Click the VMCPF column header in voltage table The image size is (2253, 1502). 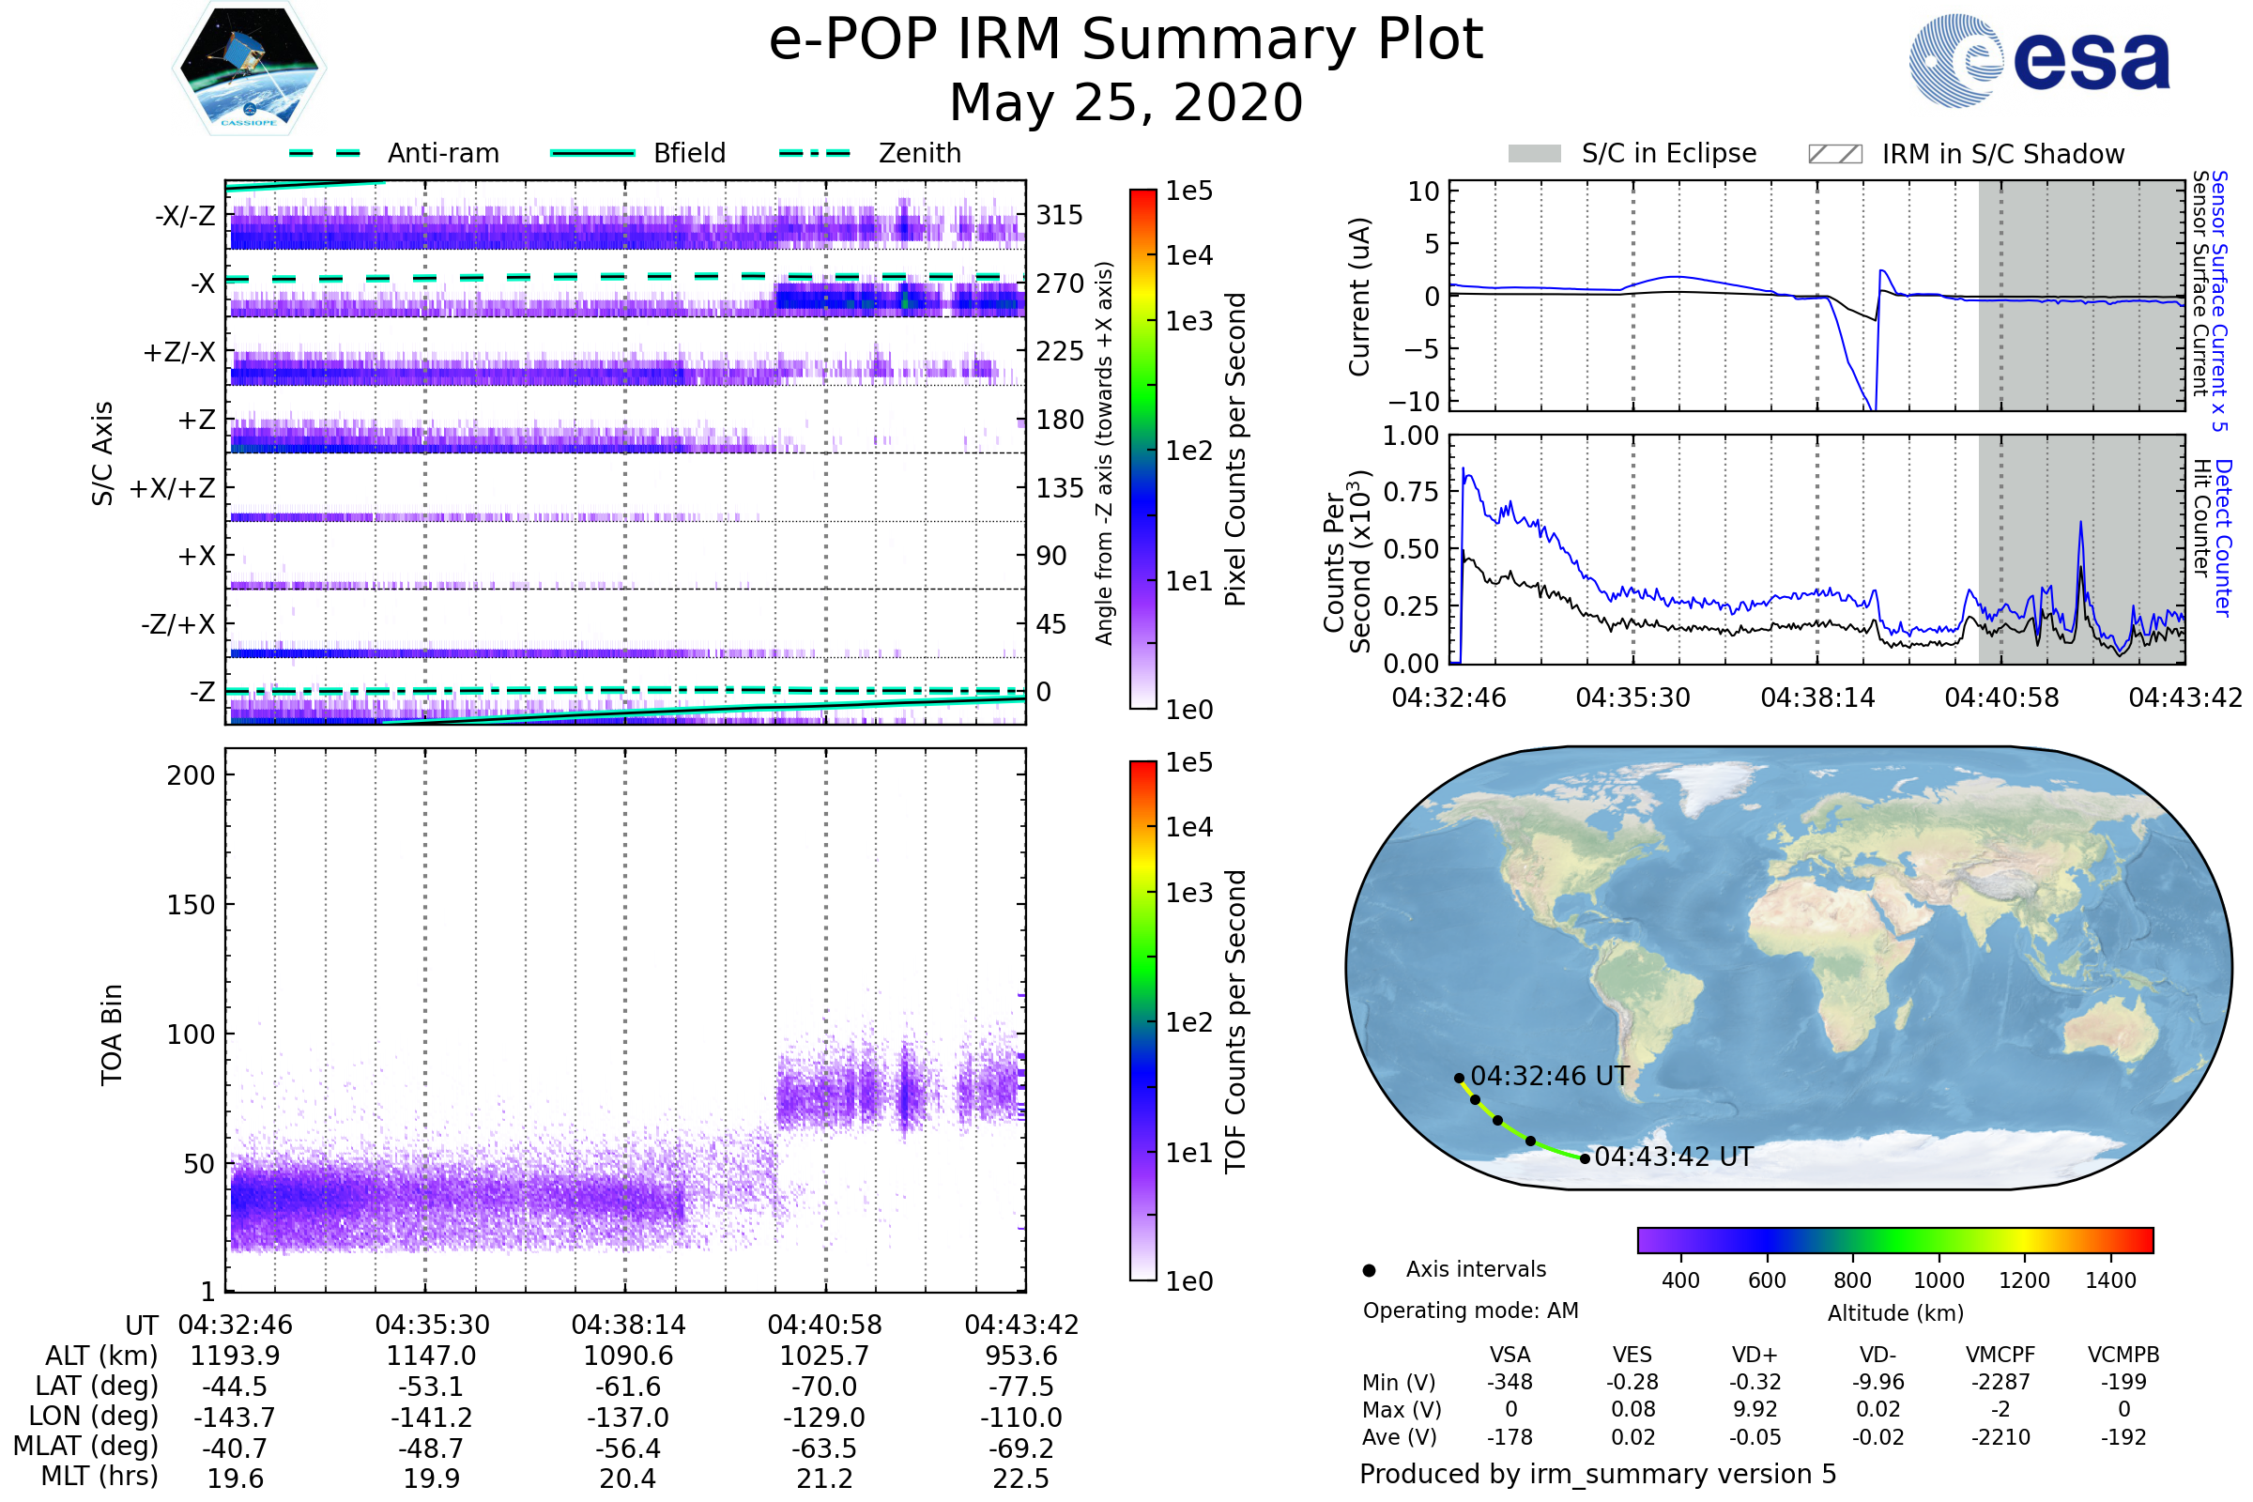point(2000,1356)
